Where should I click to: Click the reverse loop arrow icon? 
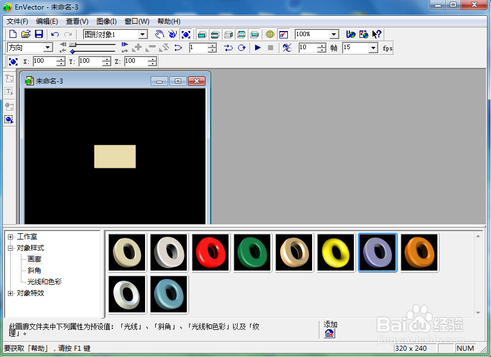pyautogui.click(x=178, y=47)
